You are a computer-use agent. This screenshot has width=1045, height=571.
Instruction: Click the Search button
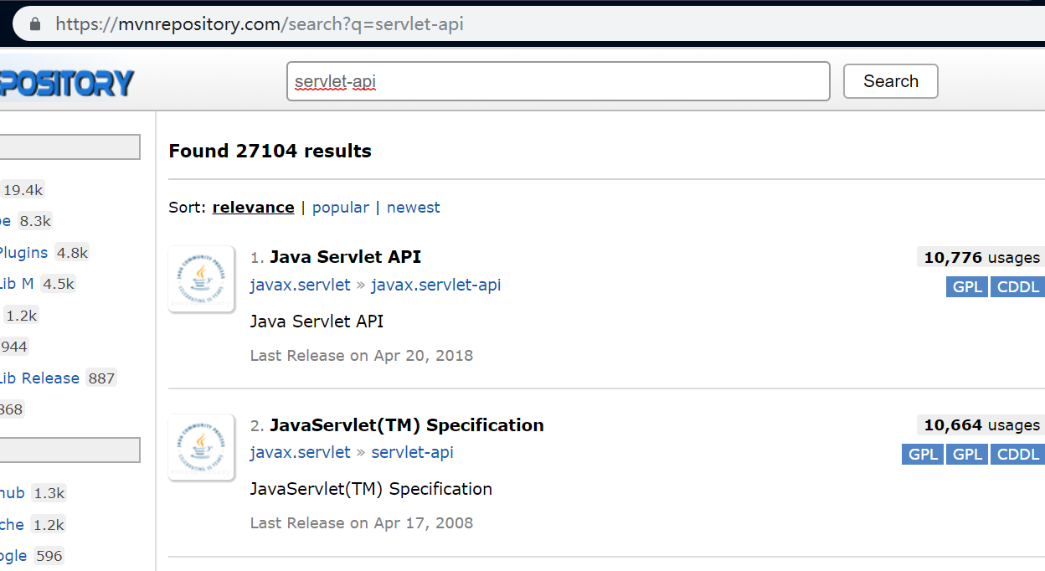tap(890, 81)
